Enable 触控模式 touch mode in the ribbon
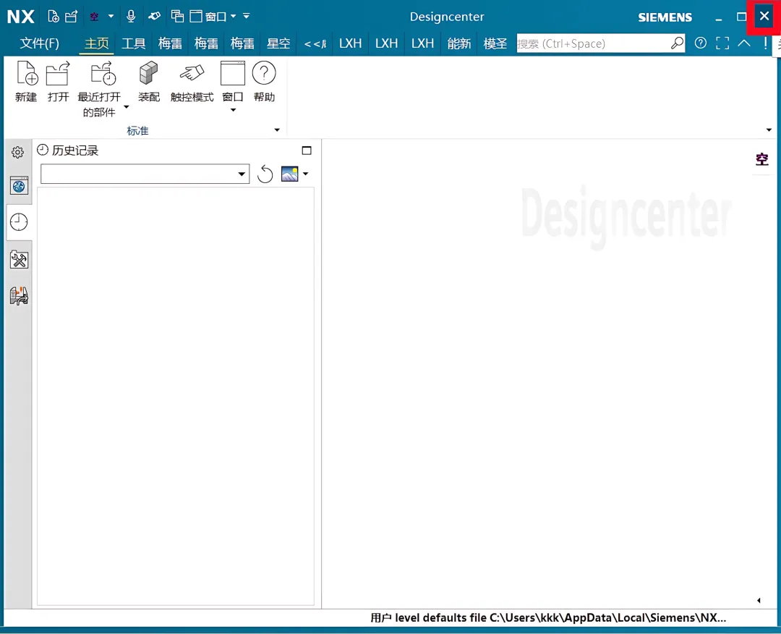The image size is (781, 634). (192, 81)
